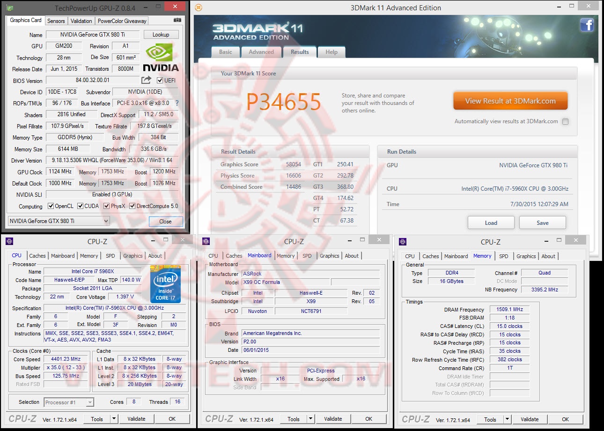Toggle the DirectCompute 5.0 checkbox

133,206
